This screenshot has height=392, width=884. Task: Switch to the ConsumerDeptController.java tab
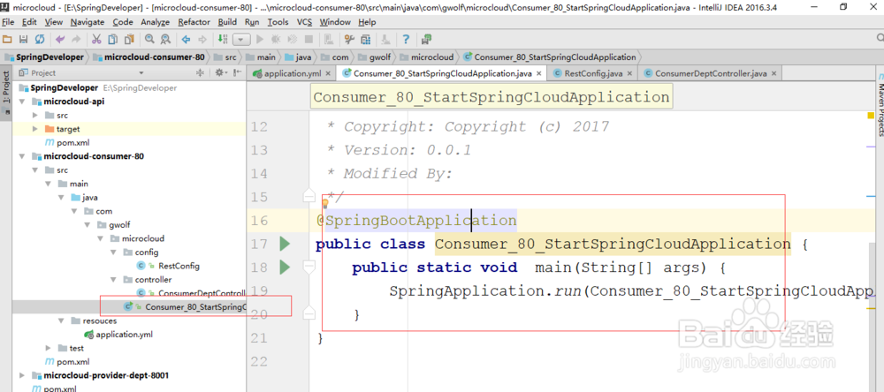tap(711, 73)
